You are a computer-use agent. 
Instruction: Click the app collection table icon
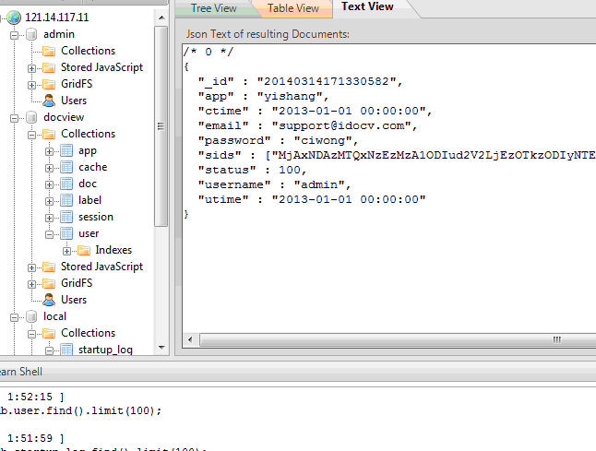[66, 151]
